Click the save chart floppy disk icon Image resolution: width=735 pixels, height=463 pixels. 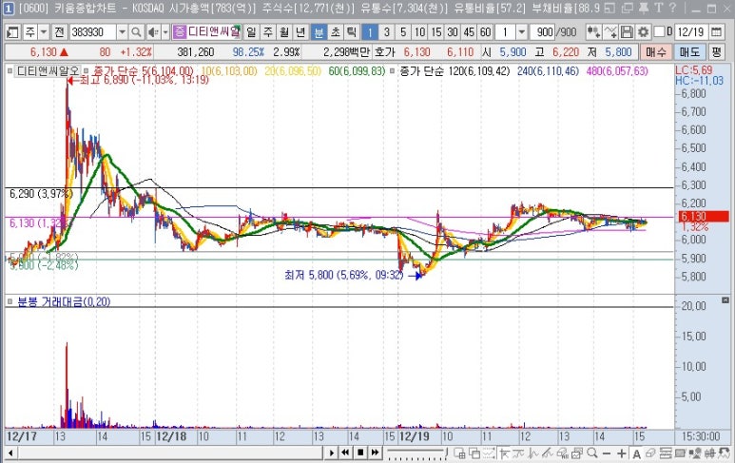pyautogui.click(x=627, y=32)
